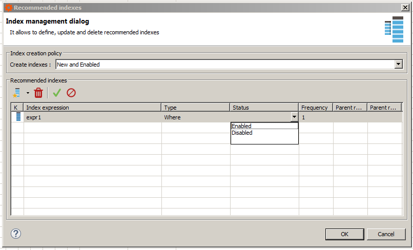413x250 pixels.
Task: Click the expr1 row index icon
Action: click(x=18, y=117)
